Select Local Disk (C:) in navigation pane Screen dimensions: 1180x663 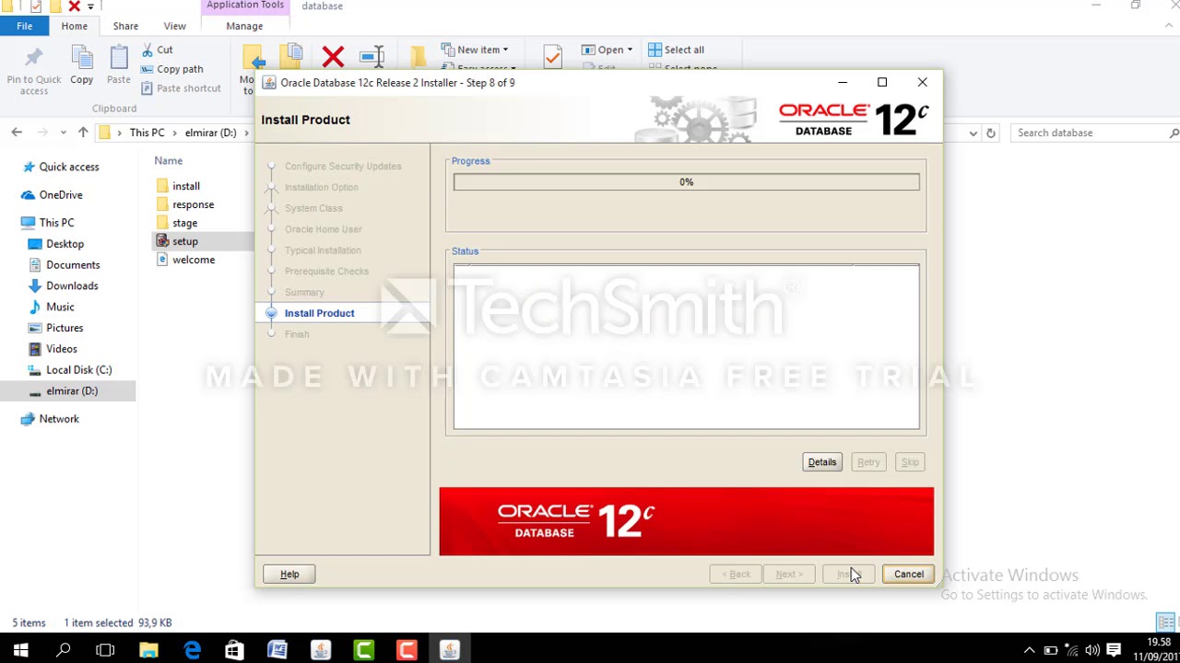click(79, 369)
